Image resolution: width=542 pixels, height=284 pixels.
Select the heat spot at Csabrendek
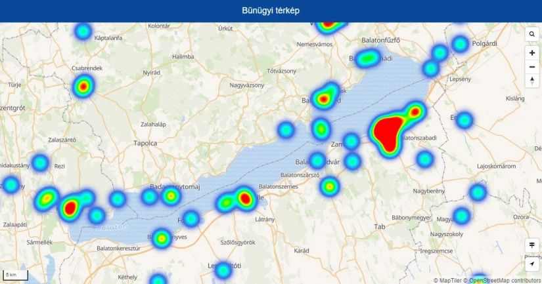pos(83,86)
